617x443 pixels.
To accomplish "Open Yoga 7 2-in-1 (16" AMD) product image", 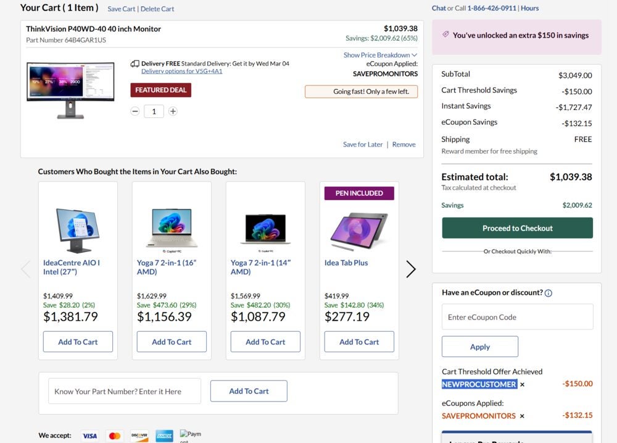I will click(172, 227).
